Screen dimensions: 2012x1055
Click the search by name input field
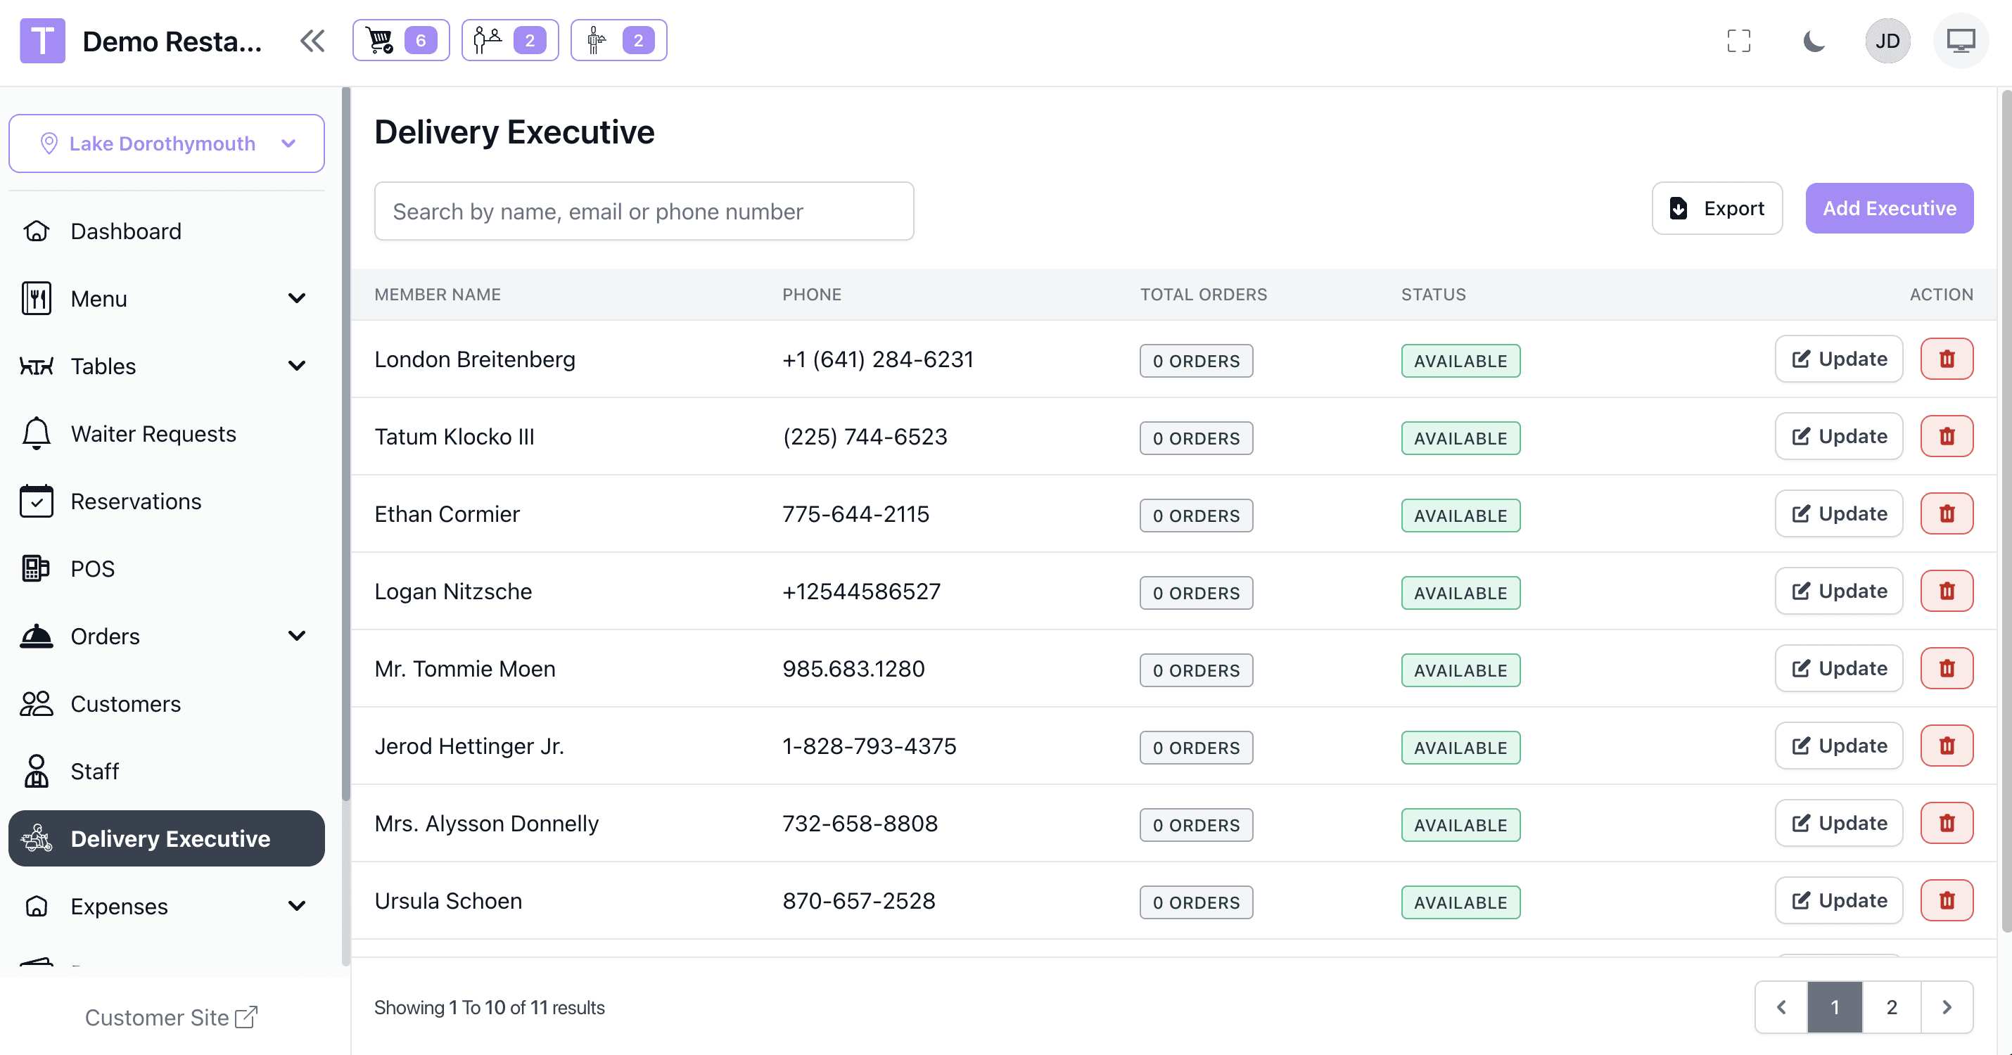(x=644, y=212)
